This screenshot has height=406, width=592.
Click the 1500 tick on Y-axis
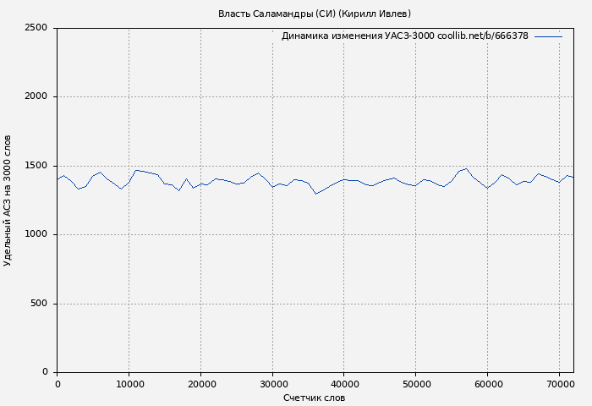point(36,166)
